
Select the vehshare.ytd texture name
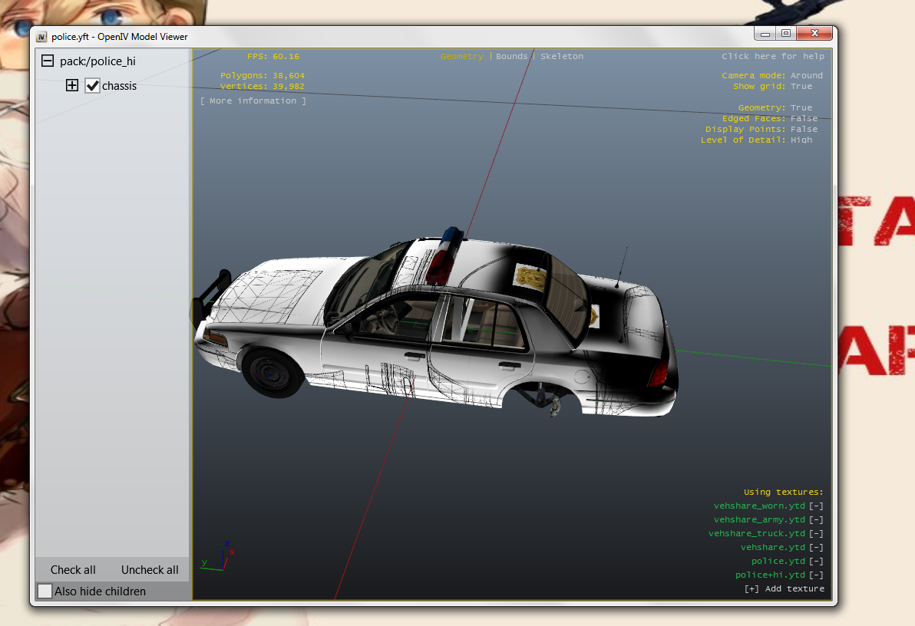[773, 547]
